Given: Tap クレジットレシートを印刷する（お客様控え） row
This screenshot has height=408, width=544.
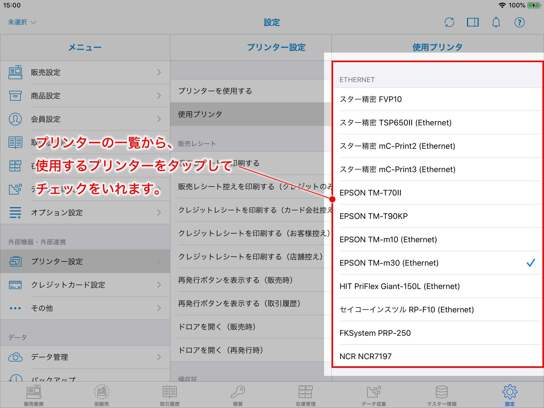Looking at the screenshot, I should [x=251, y=233].
